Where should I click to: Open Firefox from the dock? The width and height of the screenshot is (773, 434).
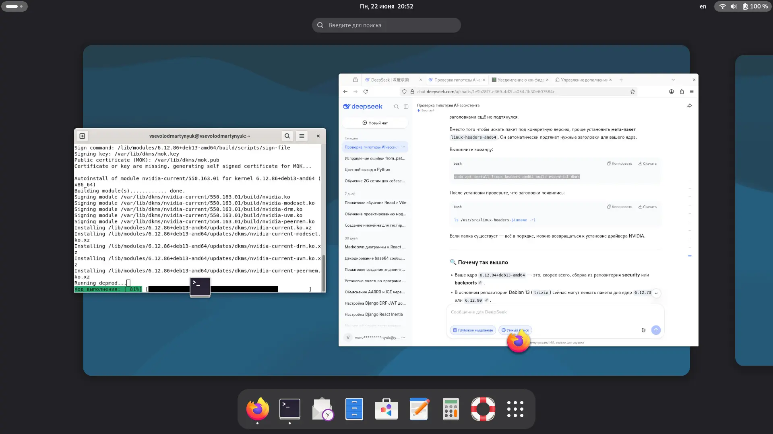(x=258, y=409)
